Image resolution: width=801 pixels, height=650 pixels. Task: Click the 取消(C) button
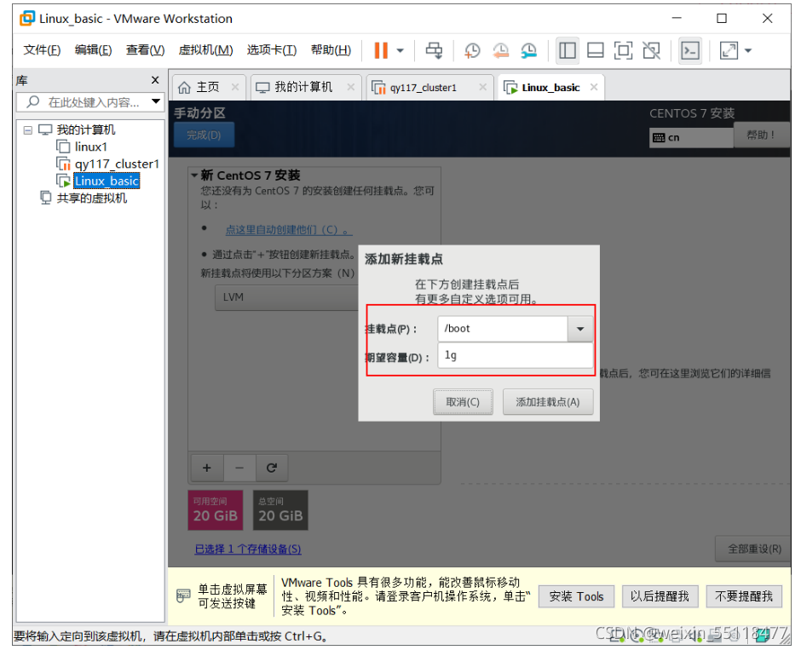tap(463, 402)
